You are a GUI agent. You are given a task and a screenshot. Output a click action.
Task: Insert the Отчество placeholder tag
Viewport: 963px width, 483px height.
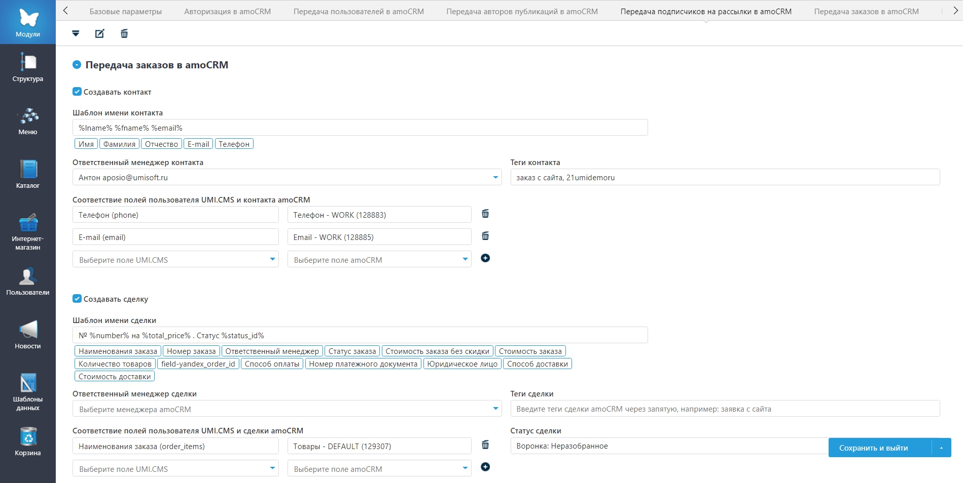click(x=161, y=144)
